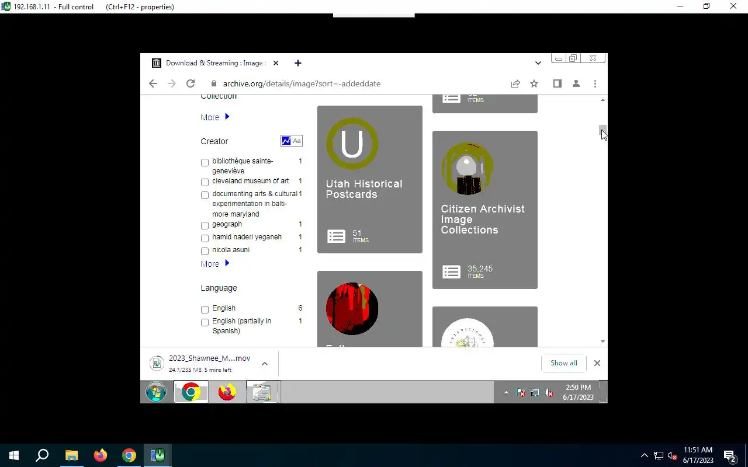748x467 pixels.
Task: Open Citizen Archivist Image Collections link
Action: [483, 219]
